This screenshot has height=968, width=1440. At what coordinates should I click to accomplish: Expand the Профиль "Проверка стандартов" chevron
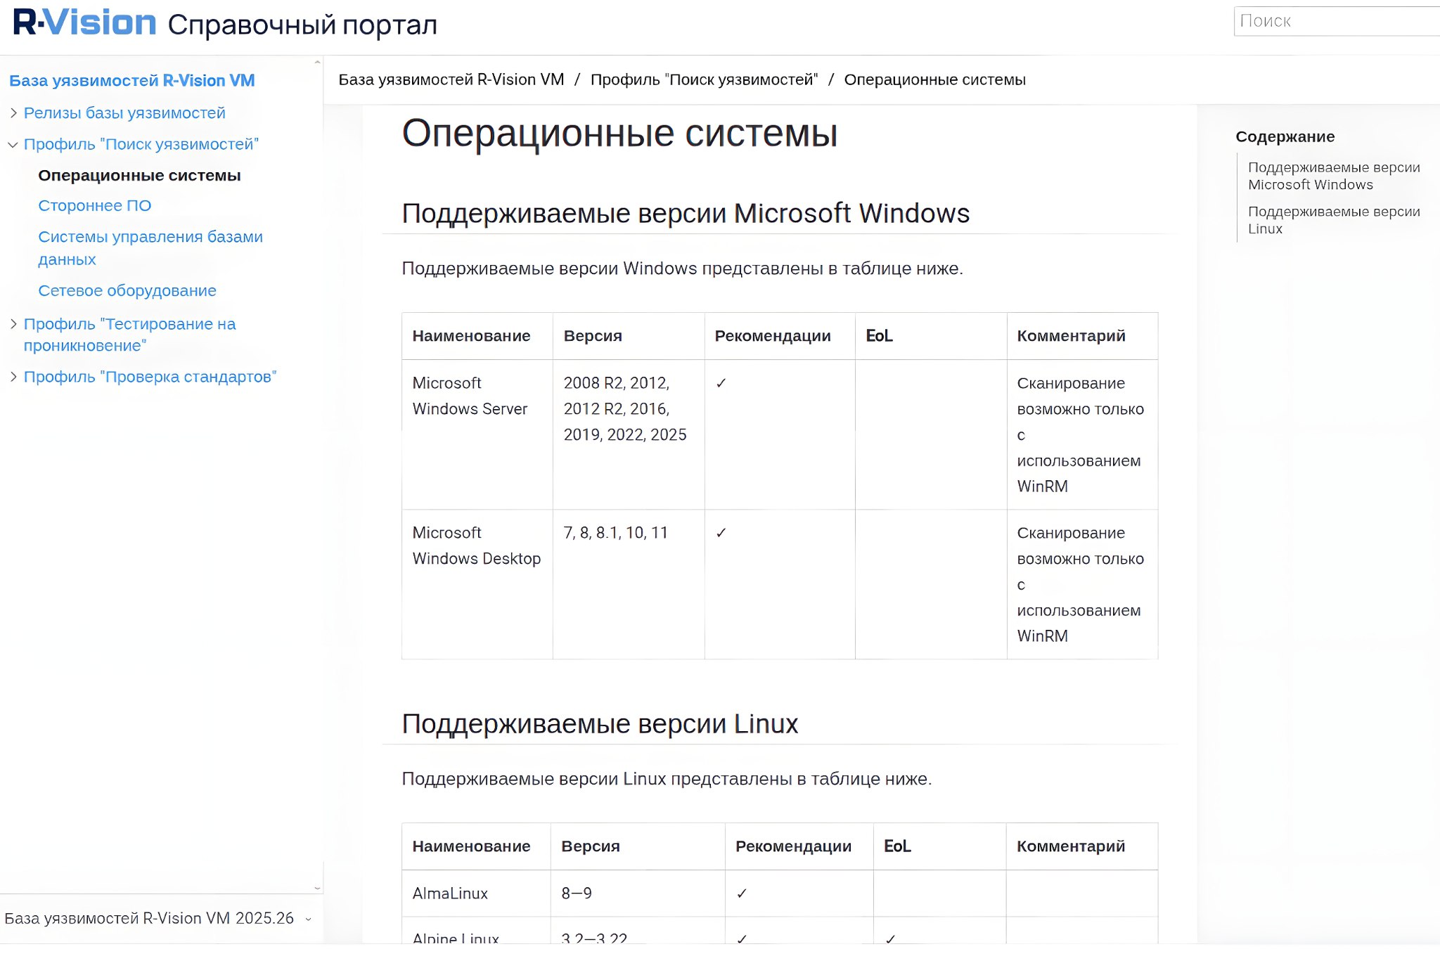[13, 377]
